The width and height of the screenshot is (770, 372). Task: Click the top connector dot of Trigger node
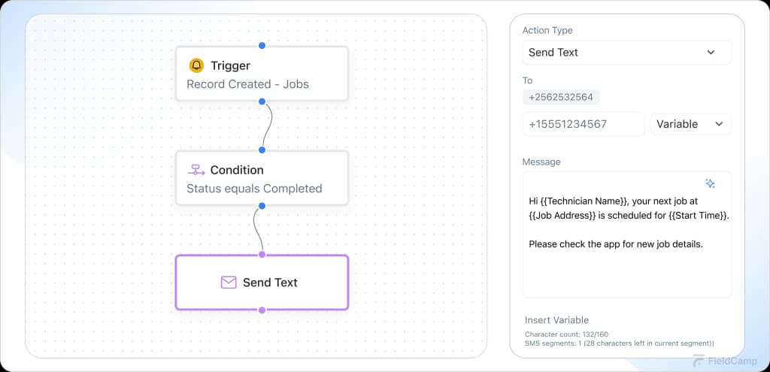click(262, 46)
